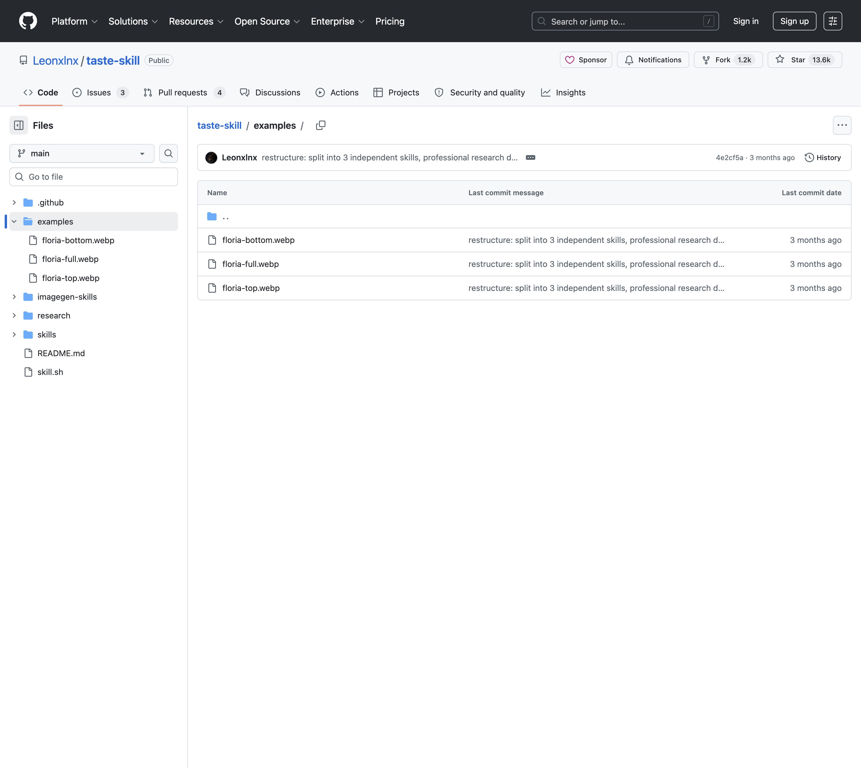The height and width of the screenshot is (768, 861).
Task: Click the skills folder icon in tree
Action: [x=28, y=335]
